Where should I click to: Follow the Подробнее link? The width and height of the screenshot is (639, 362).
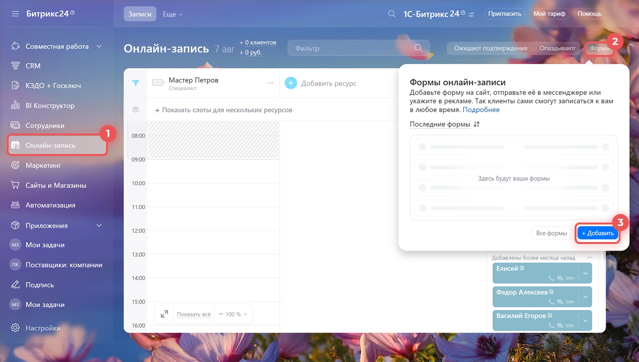481,110
